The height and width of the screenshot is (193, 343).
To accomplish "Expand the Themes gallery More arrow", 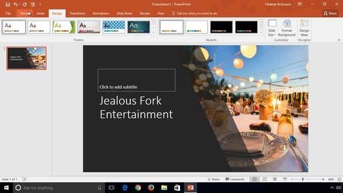I will tap(153, 33).
